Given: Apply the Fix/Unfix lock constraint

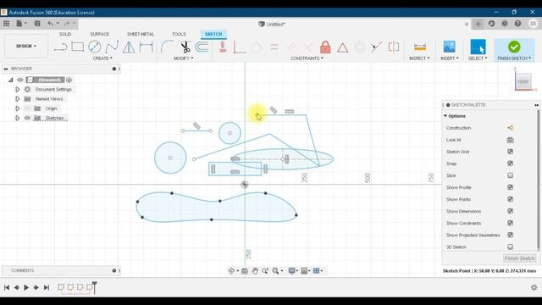Looking at the screenshot, I should click(325, 47).
